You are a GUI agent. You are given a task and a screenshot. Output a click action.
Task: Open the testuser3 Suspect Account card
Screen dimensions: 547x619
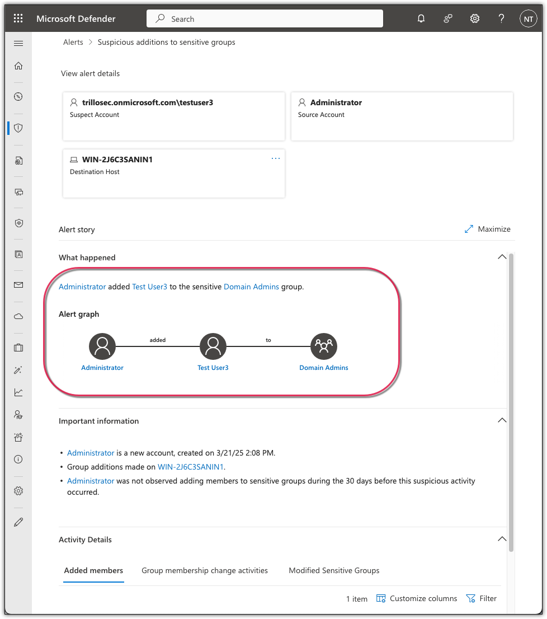(174, 116)
